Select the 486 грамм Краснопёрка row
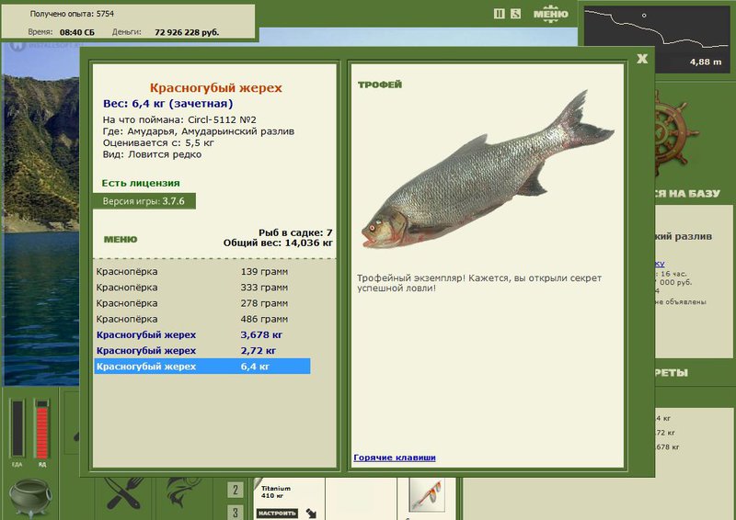The image size is (736, 520). 201,319
